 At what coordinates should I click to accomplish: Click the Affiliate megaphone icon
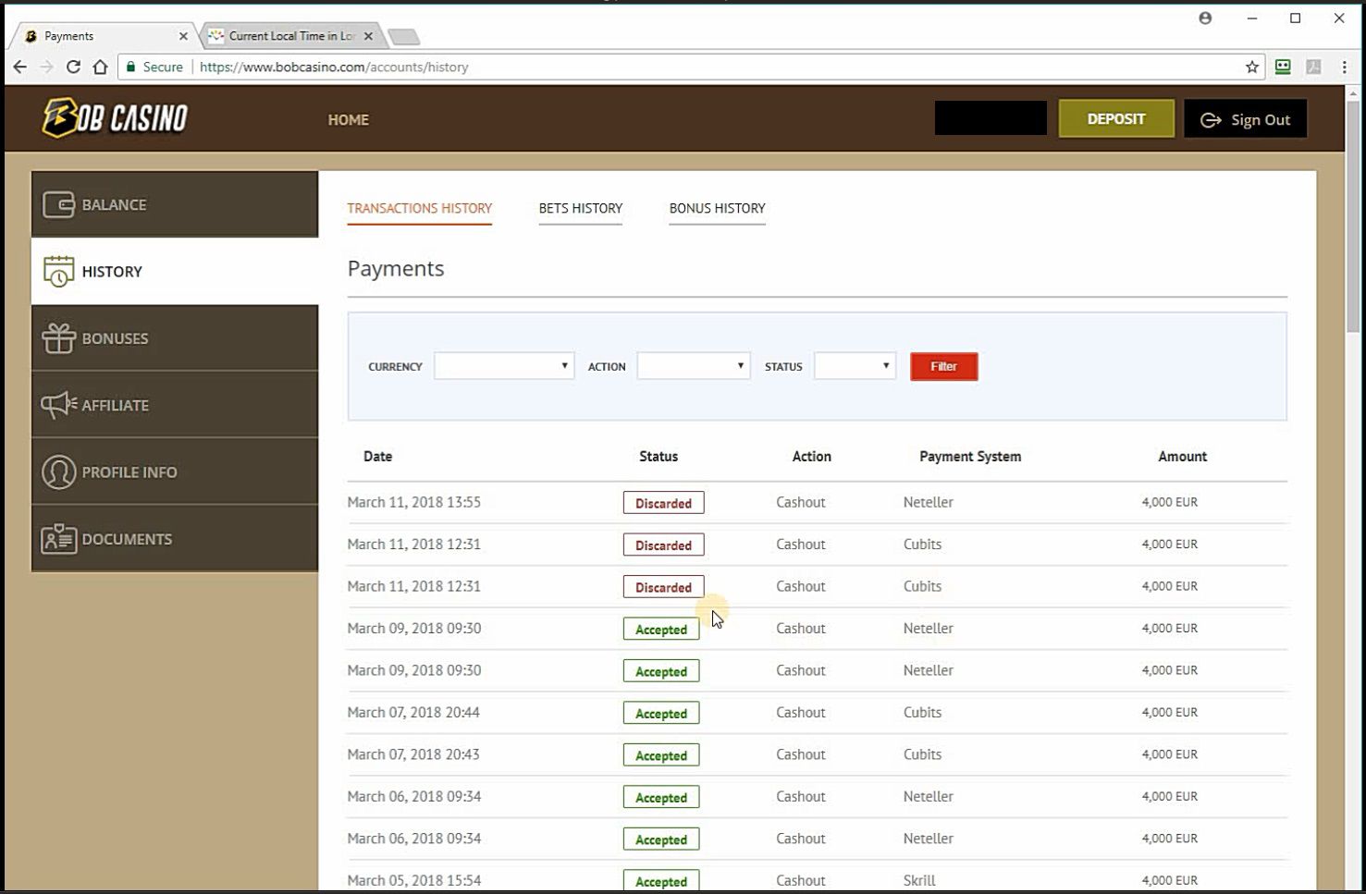tap(58, 405)
